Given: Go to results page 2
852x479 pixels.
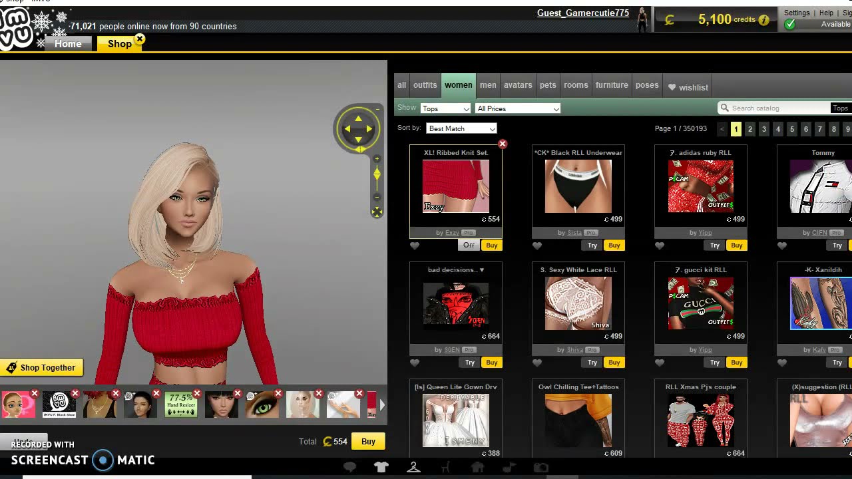Looking at the screenshot, I should coord(750,129).
